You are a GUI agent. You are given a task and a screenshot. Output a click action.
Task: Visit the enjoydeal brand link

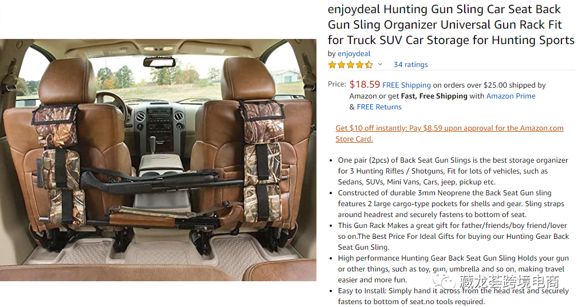click(354, 54)
